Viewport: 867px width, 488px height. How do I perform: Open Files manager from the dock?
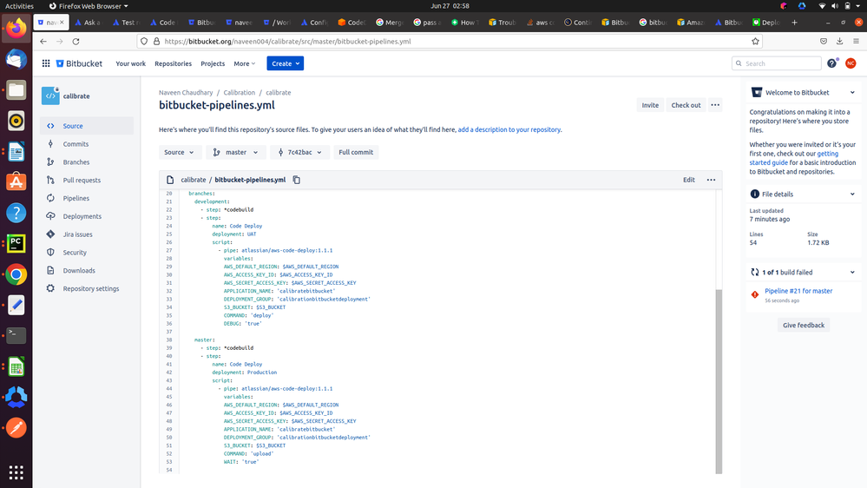[16, 90]
